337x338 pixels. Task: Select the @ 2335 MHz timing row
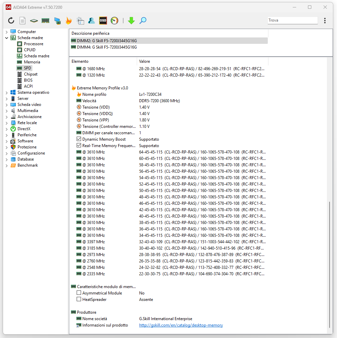point(169,274)
